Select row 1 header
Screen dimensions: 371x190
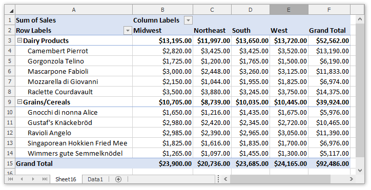[x=10, y=20]
